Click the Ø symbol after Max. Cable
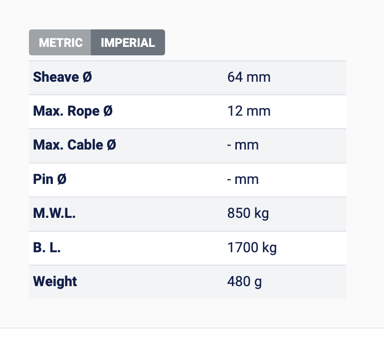Screen dimensions: 384x337 point(111,145)
